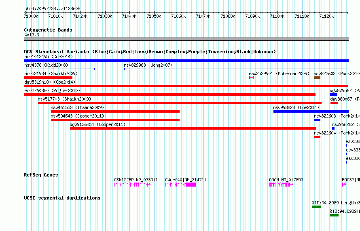Click the UCSC segmental duplications track title
Viewport: 360px width, 231px height.
click(x=62, y=198)
